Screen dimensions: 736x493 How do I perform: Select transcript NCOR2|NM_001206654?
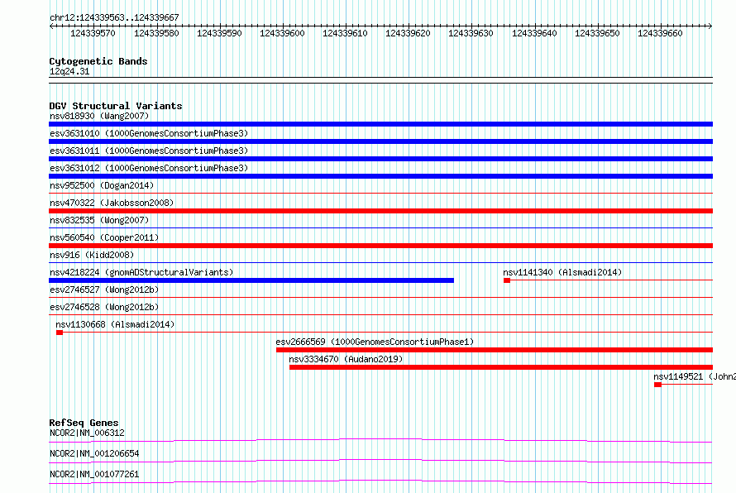(x=94, y=453)
